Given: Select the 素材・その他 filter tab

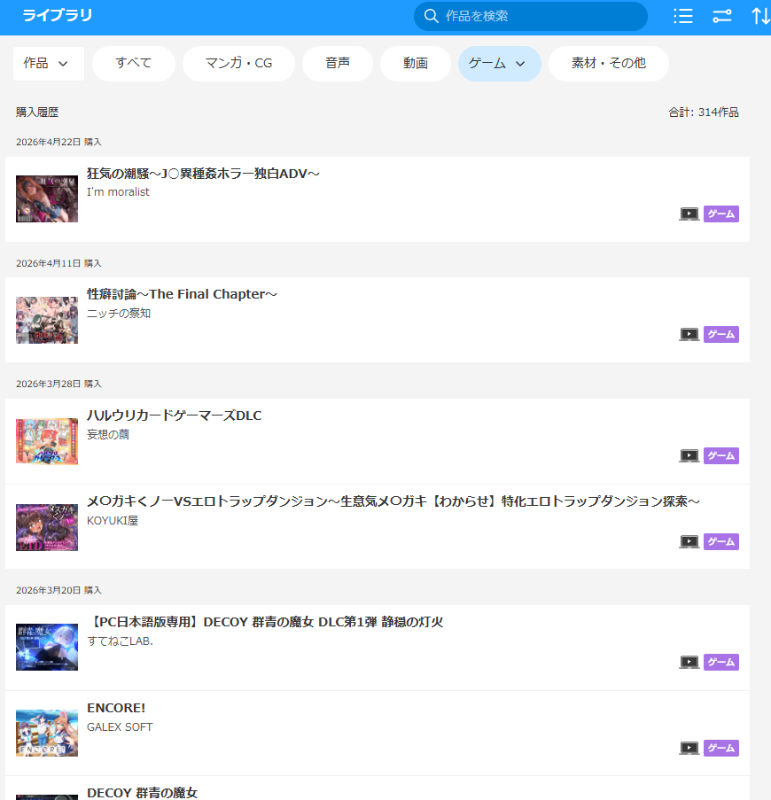Looking at the screenshot, I should point(608,63).
